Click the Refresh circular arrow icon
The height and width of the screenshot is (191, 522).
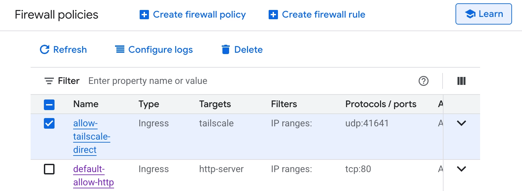[x=45, y=49]
